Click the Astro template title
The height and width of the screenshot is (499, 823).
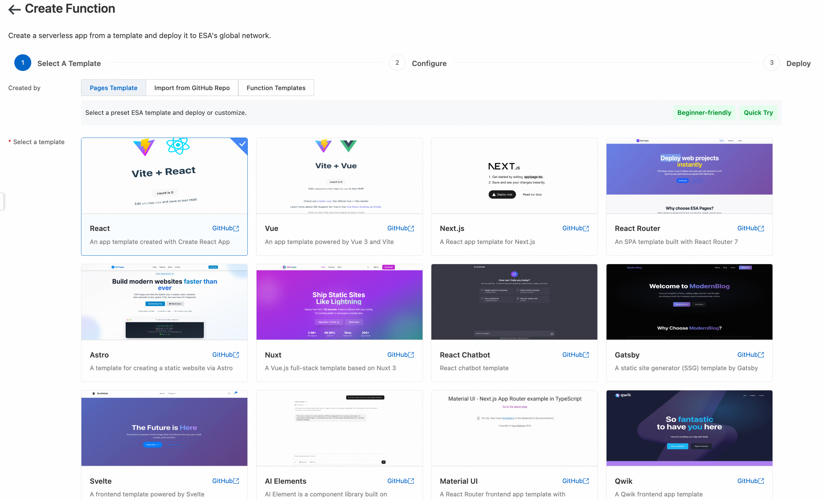99,355
